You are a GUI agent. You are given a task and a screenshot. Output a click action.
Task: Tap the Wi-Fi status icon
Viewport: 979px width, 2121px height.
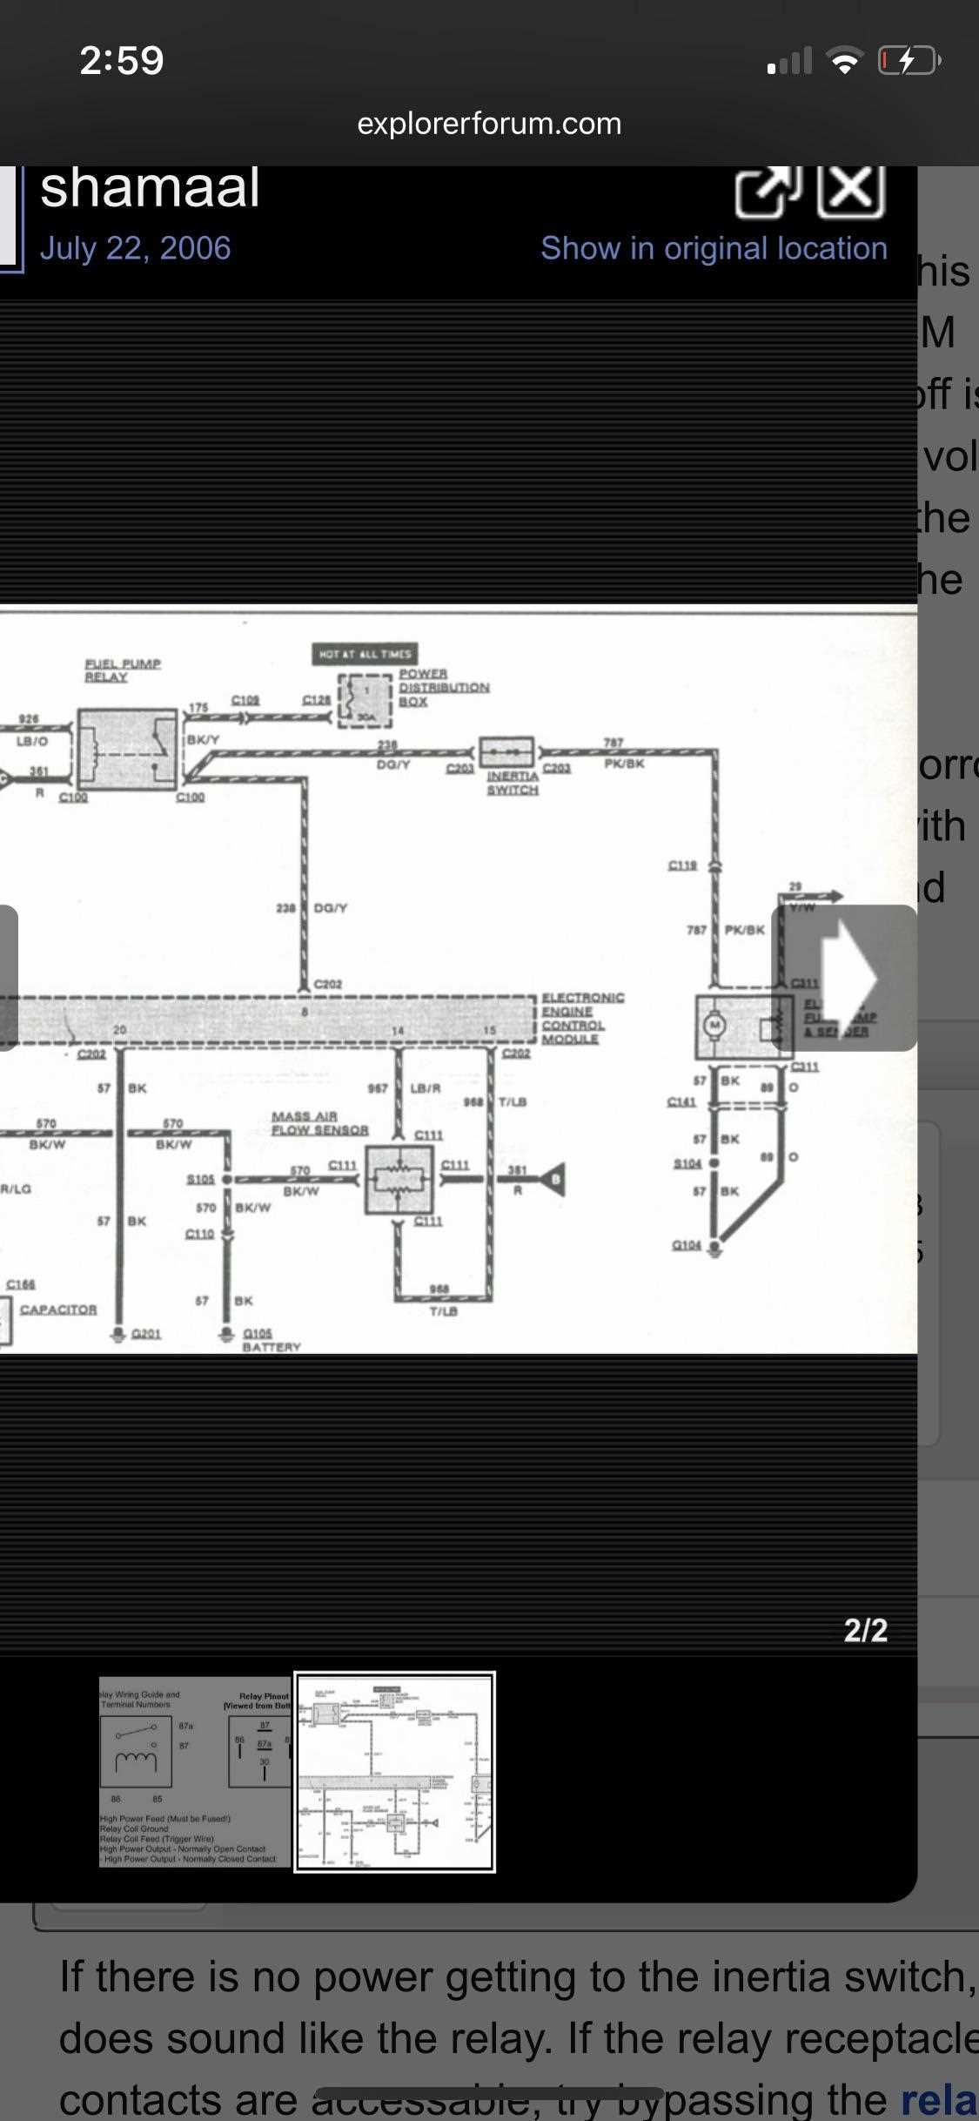(x=843, y=60)
